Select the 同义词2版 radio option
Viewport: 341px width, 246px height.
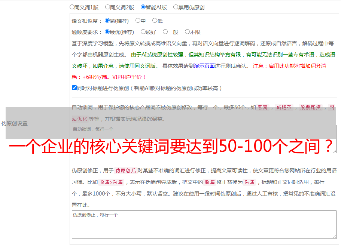107,7
